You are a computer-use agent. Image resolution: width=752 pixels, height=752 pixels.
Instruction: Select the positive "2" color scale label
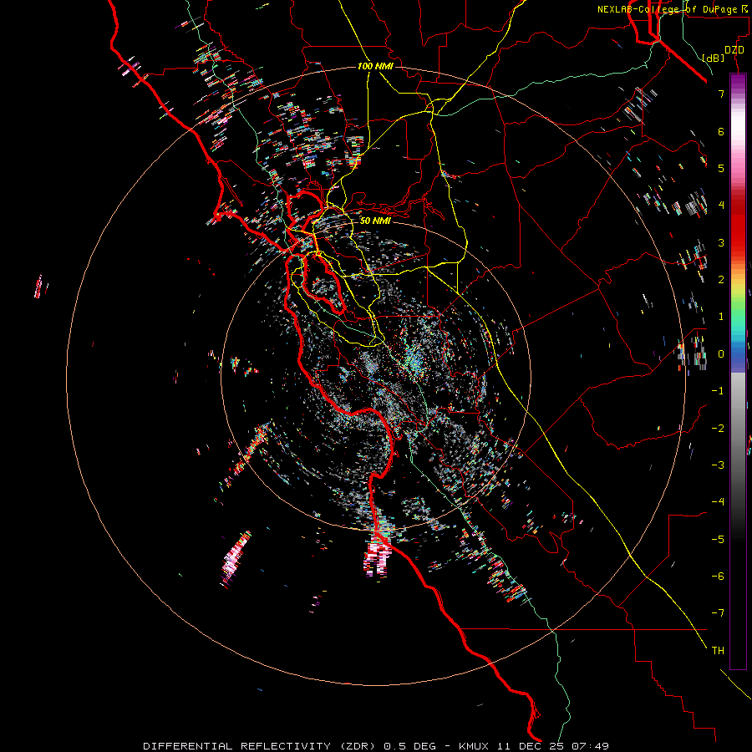(721, 280)
